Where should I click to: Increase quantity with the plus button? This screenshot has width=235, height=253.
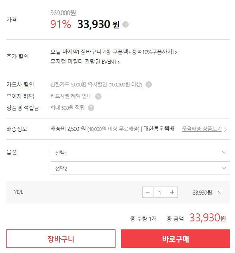click(x=172, y=192)
